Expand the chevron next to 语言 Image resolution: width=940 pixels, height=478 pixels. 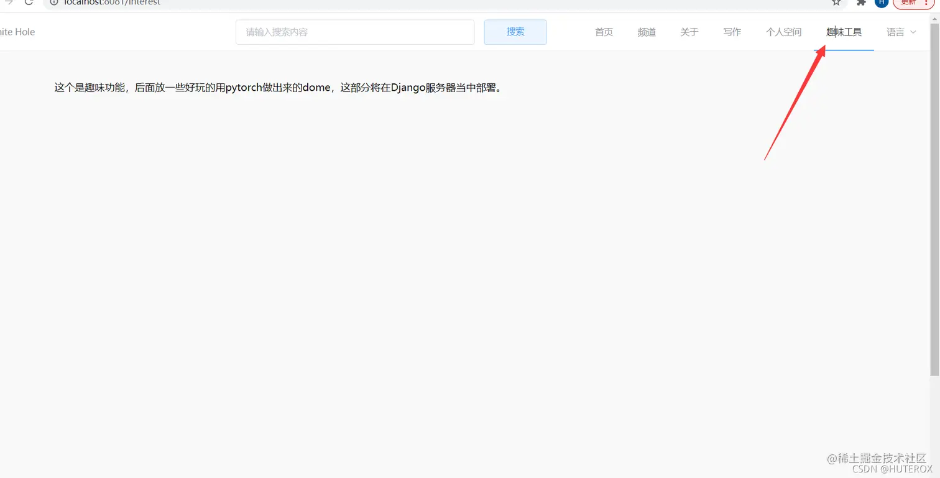tap(913, 32)
